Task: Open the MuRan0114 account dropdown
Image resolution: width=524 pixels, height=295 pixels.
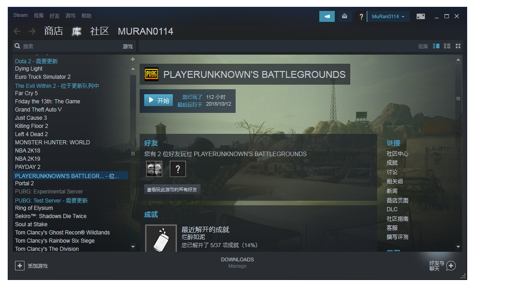Action: click(388, 16)
